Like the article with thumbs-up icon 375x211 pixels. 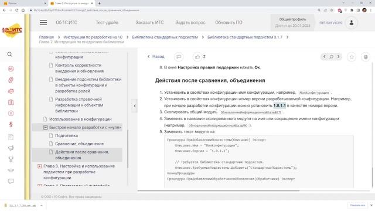197,57
